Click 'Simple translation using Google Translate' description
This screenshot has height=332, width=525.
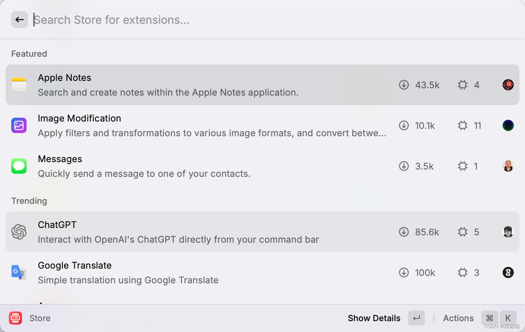coord(128,280)
